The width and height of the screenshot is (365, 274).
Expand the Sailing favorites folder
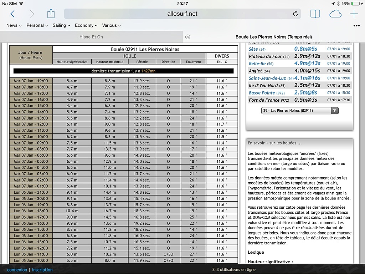point(61,25)
